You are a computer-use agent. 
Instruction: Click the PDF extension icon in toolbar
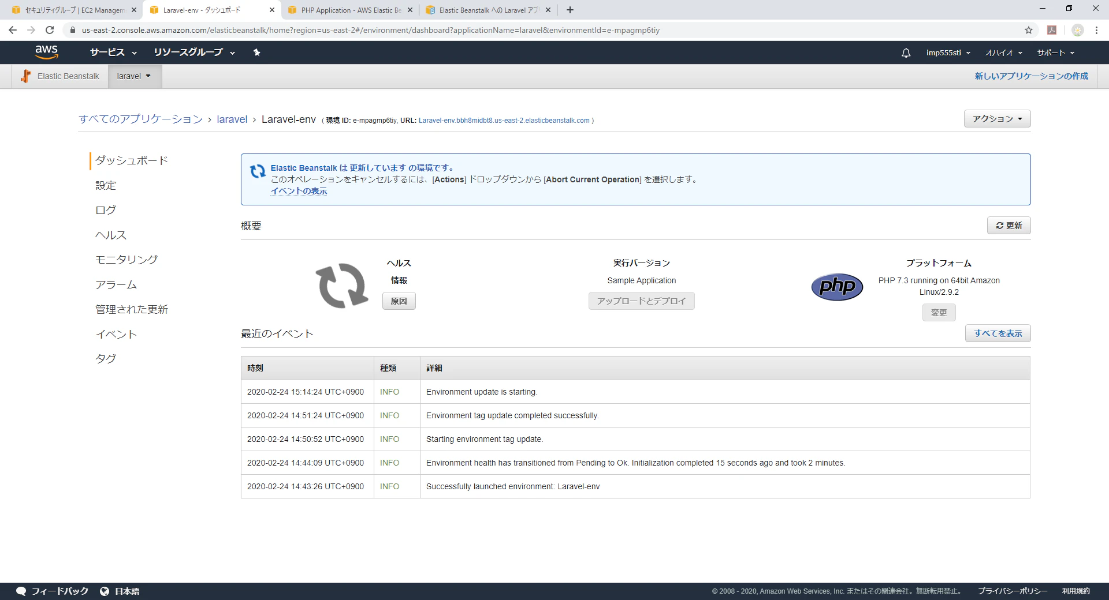pos(1052,30)
